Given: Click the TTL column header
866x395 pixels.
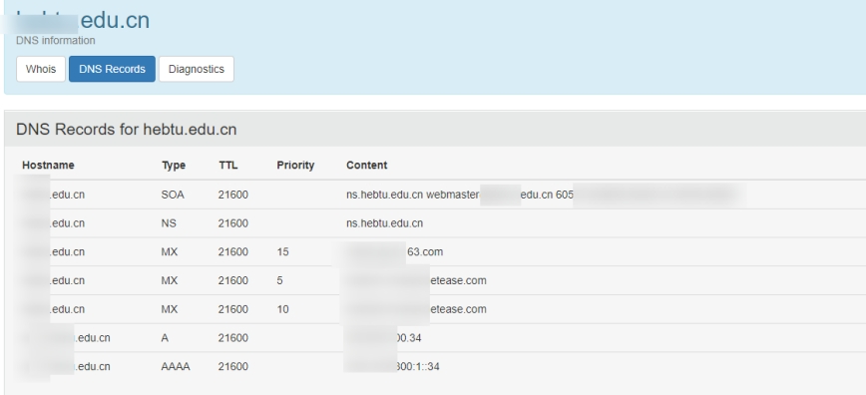Looking at the screenshot, I should click(x=228, y=166).
